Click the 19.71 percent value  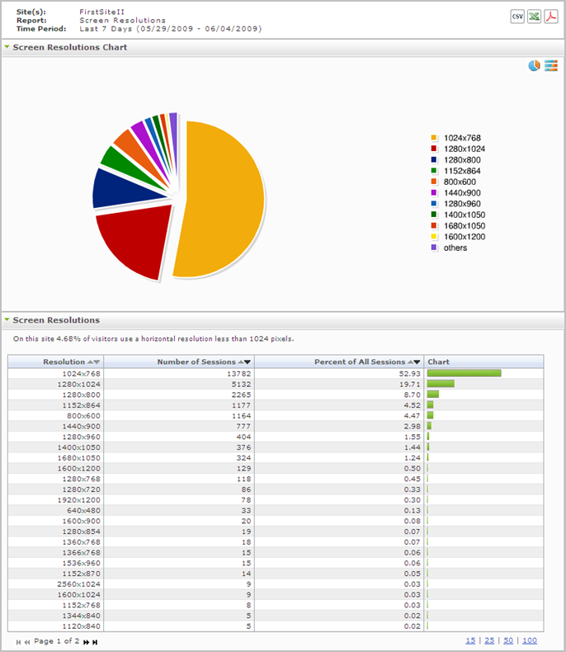pos(410,385)
